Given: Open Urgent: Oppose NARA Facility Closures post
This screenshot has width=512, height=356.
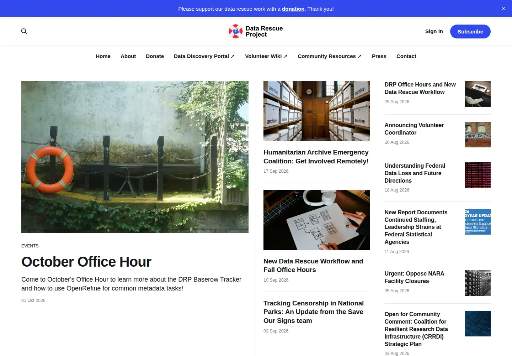Looking at the screenshot, I should (x=414, y=277).
